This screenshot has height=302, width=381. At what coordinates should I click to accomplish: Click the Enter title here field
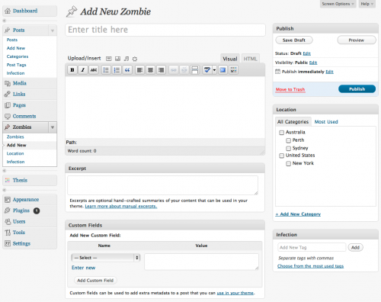point(165,30)
